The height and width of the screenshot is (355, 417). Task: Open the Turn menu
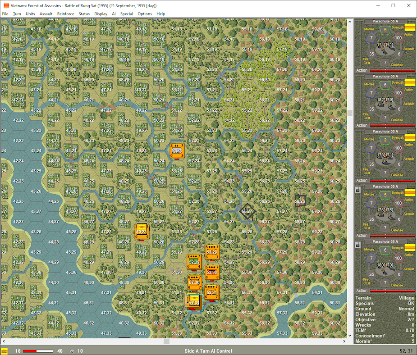(x=17, y=14)
